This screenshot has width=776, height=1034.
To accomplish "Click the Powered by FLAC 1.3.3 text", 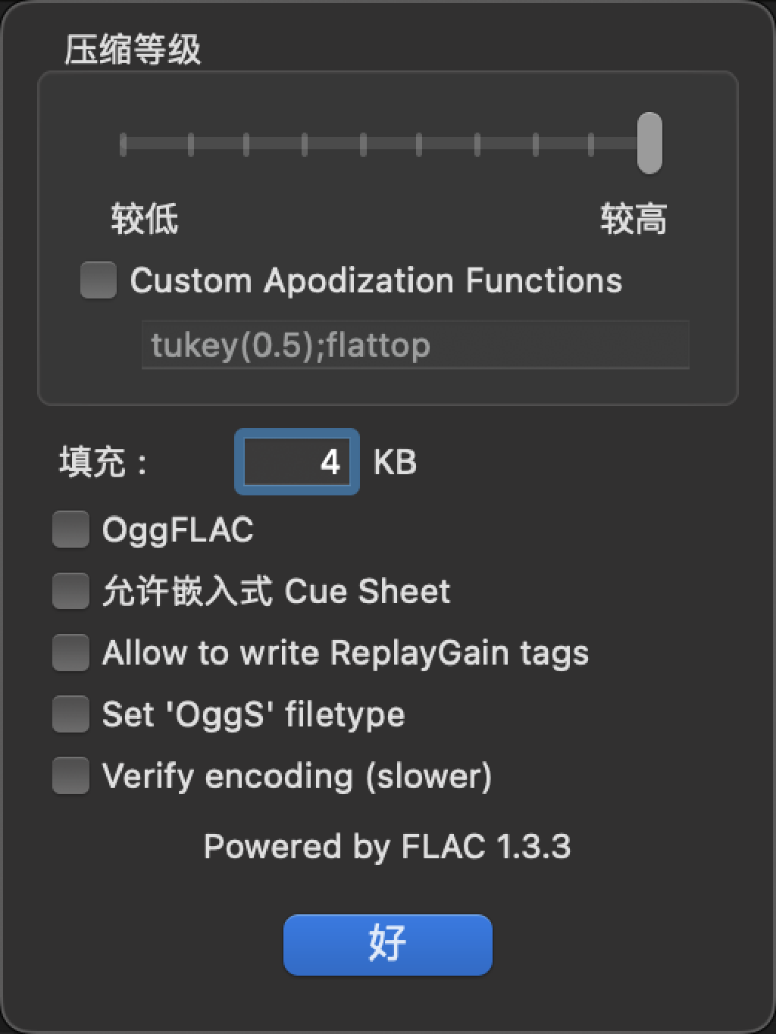I will coord(387,846).
